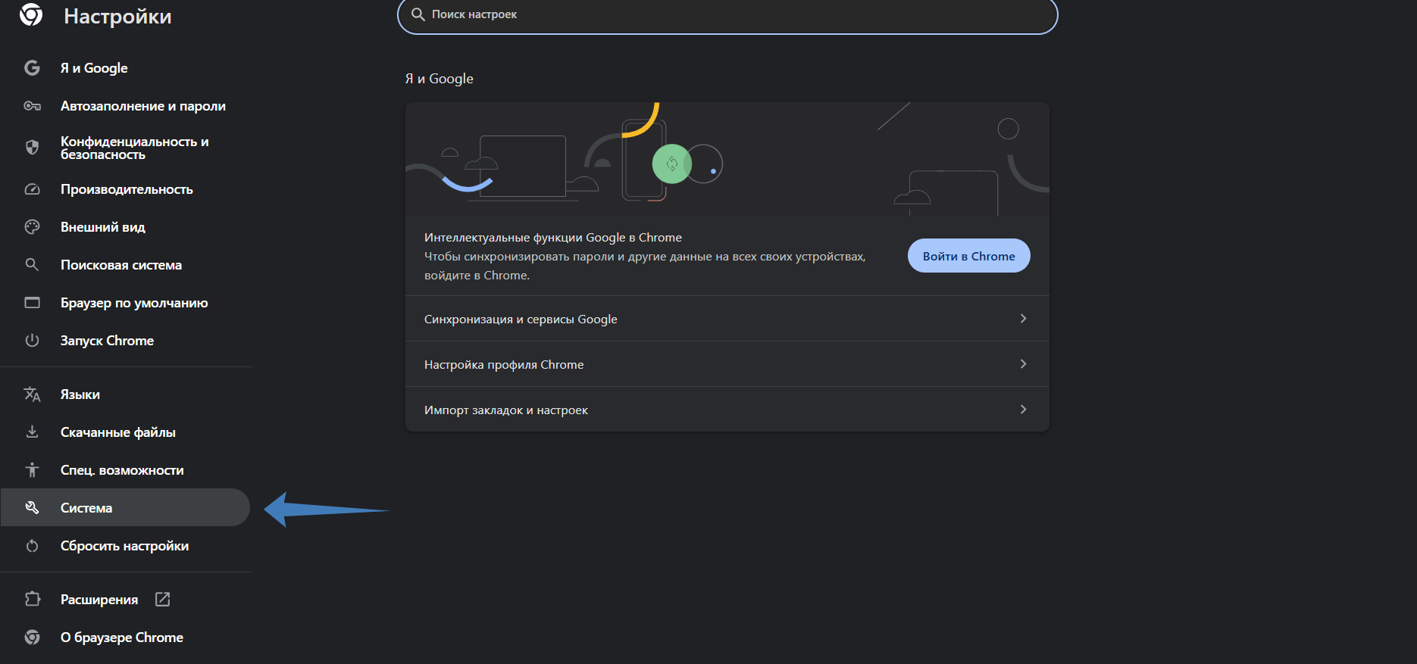
Task: Click the power icon for Запуск Chrome
Action: point(32,341)
